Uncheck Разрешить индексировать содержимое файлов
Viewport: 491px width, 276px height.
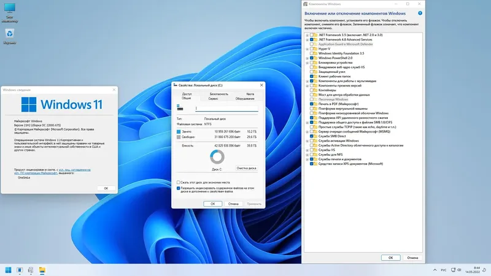click(x=178, y=188)
